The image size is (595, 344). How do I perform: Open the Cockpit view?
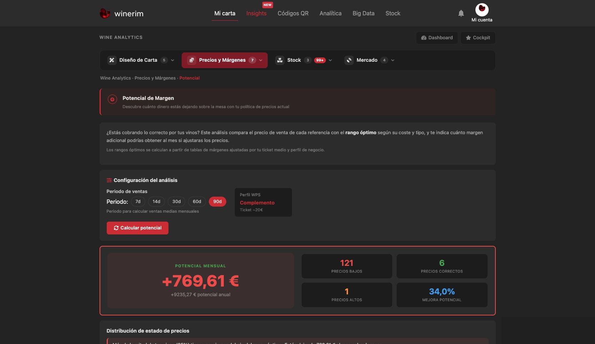click(x=478, y=38)
